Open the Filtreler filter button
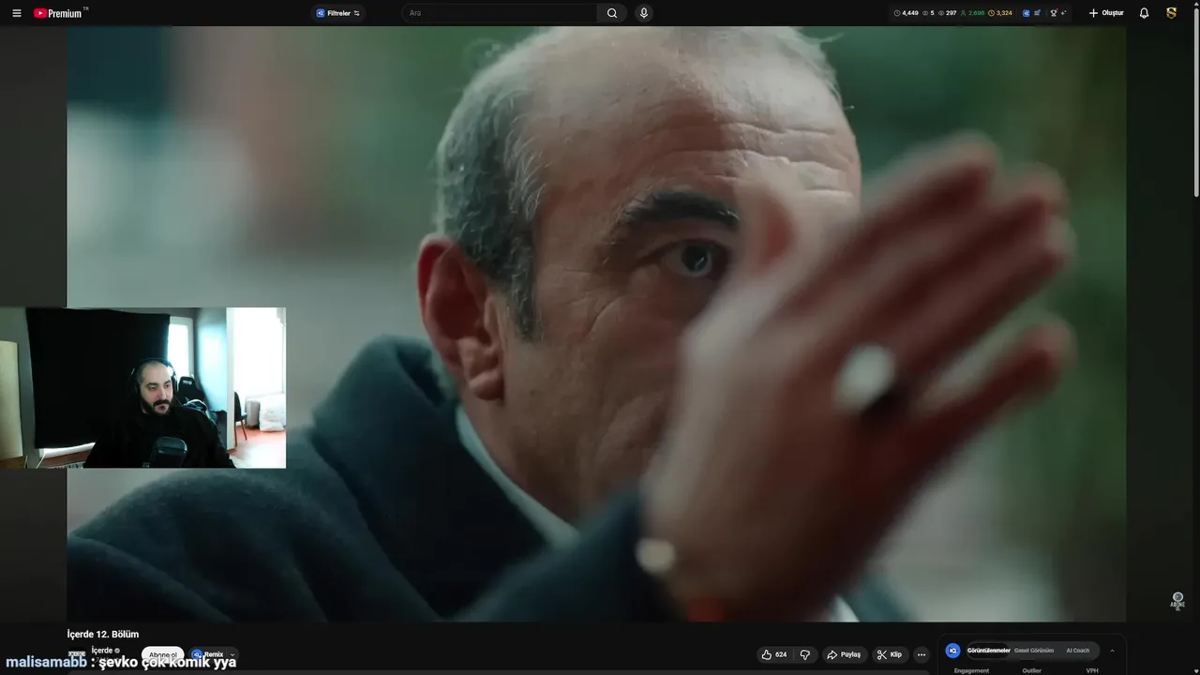Screen dimensions: 1200x675 tap(338, 13)
